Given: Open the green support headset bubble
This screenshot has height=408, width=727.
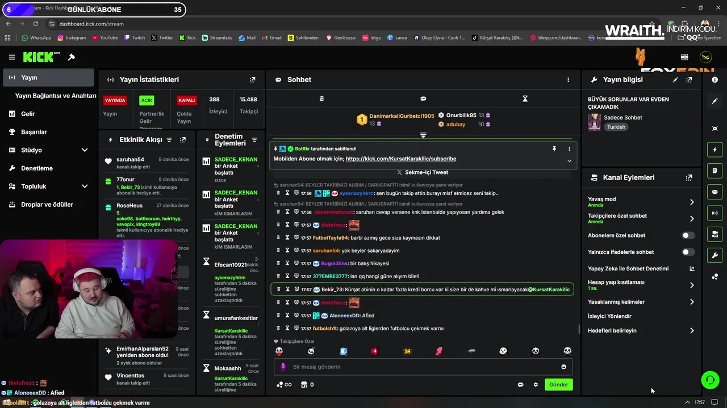Looking at the screenshot, I should (710, 380).
